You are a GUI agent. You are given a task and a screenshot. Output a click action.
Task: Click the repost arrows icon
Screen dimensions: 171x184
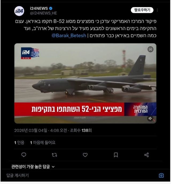(55, 155)
